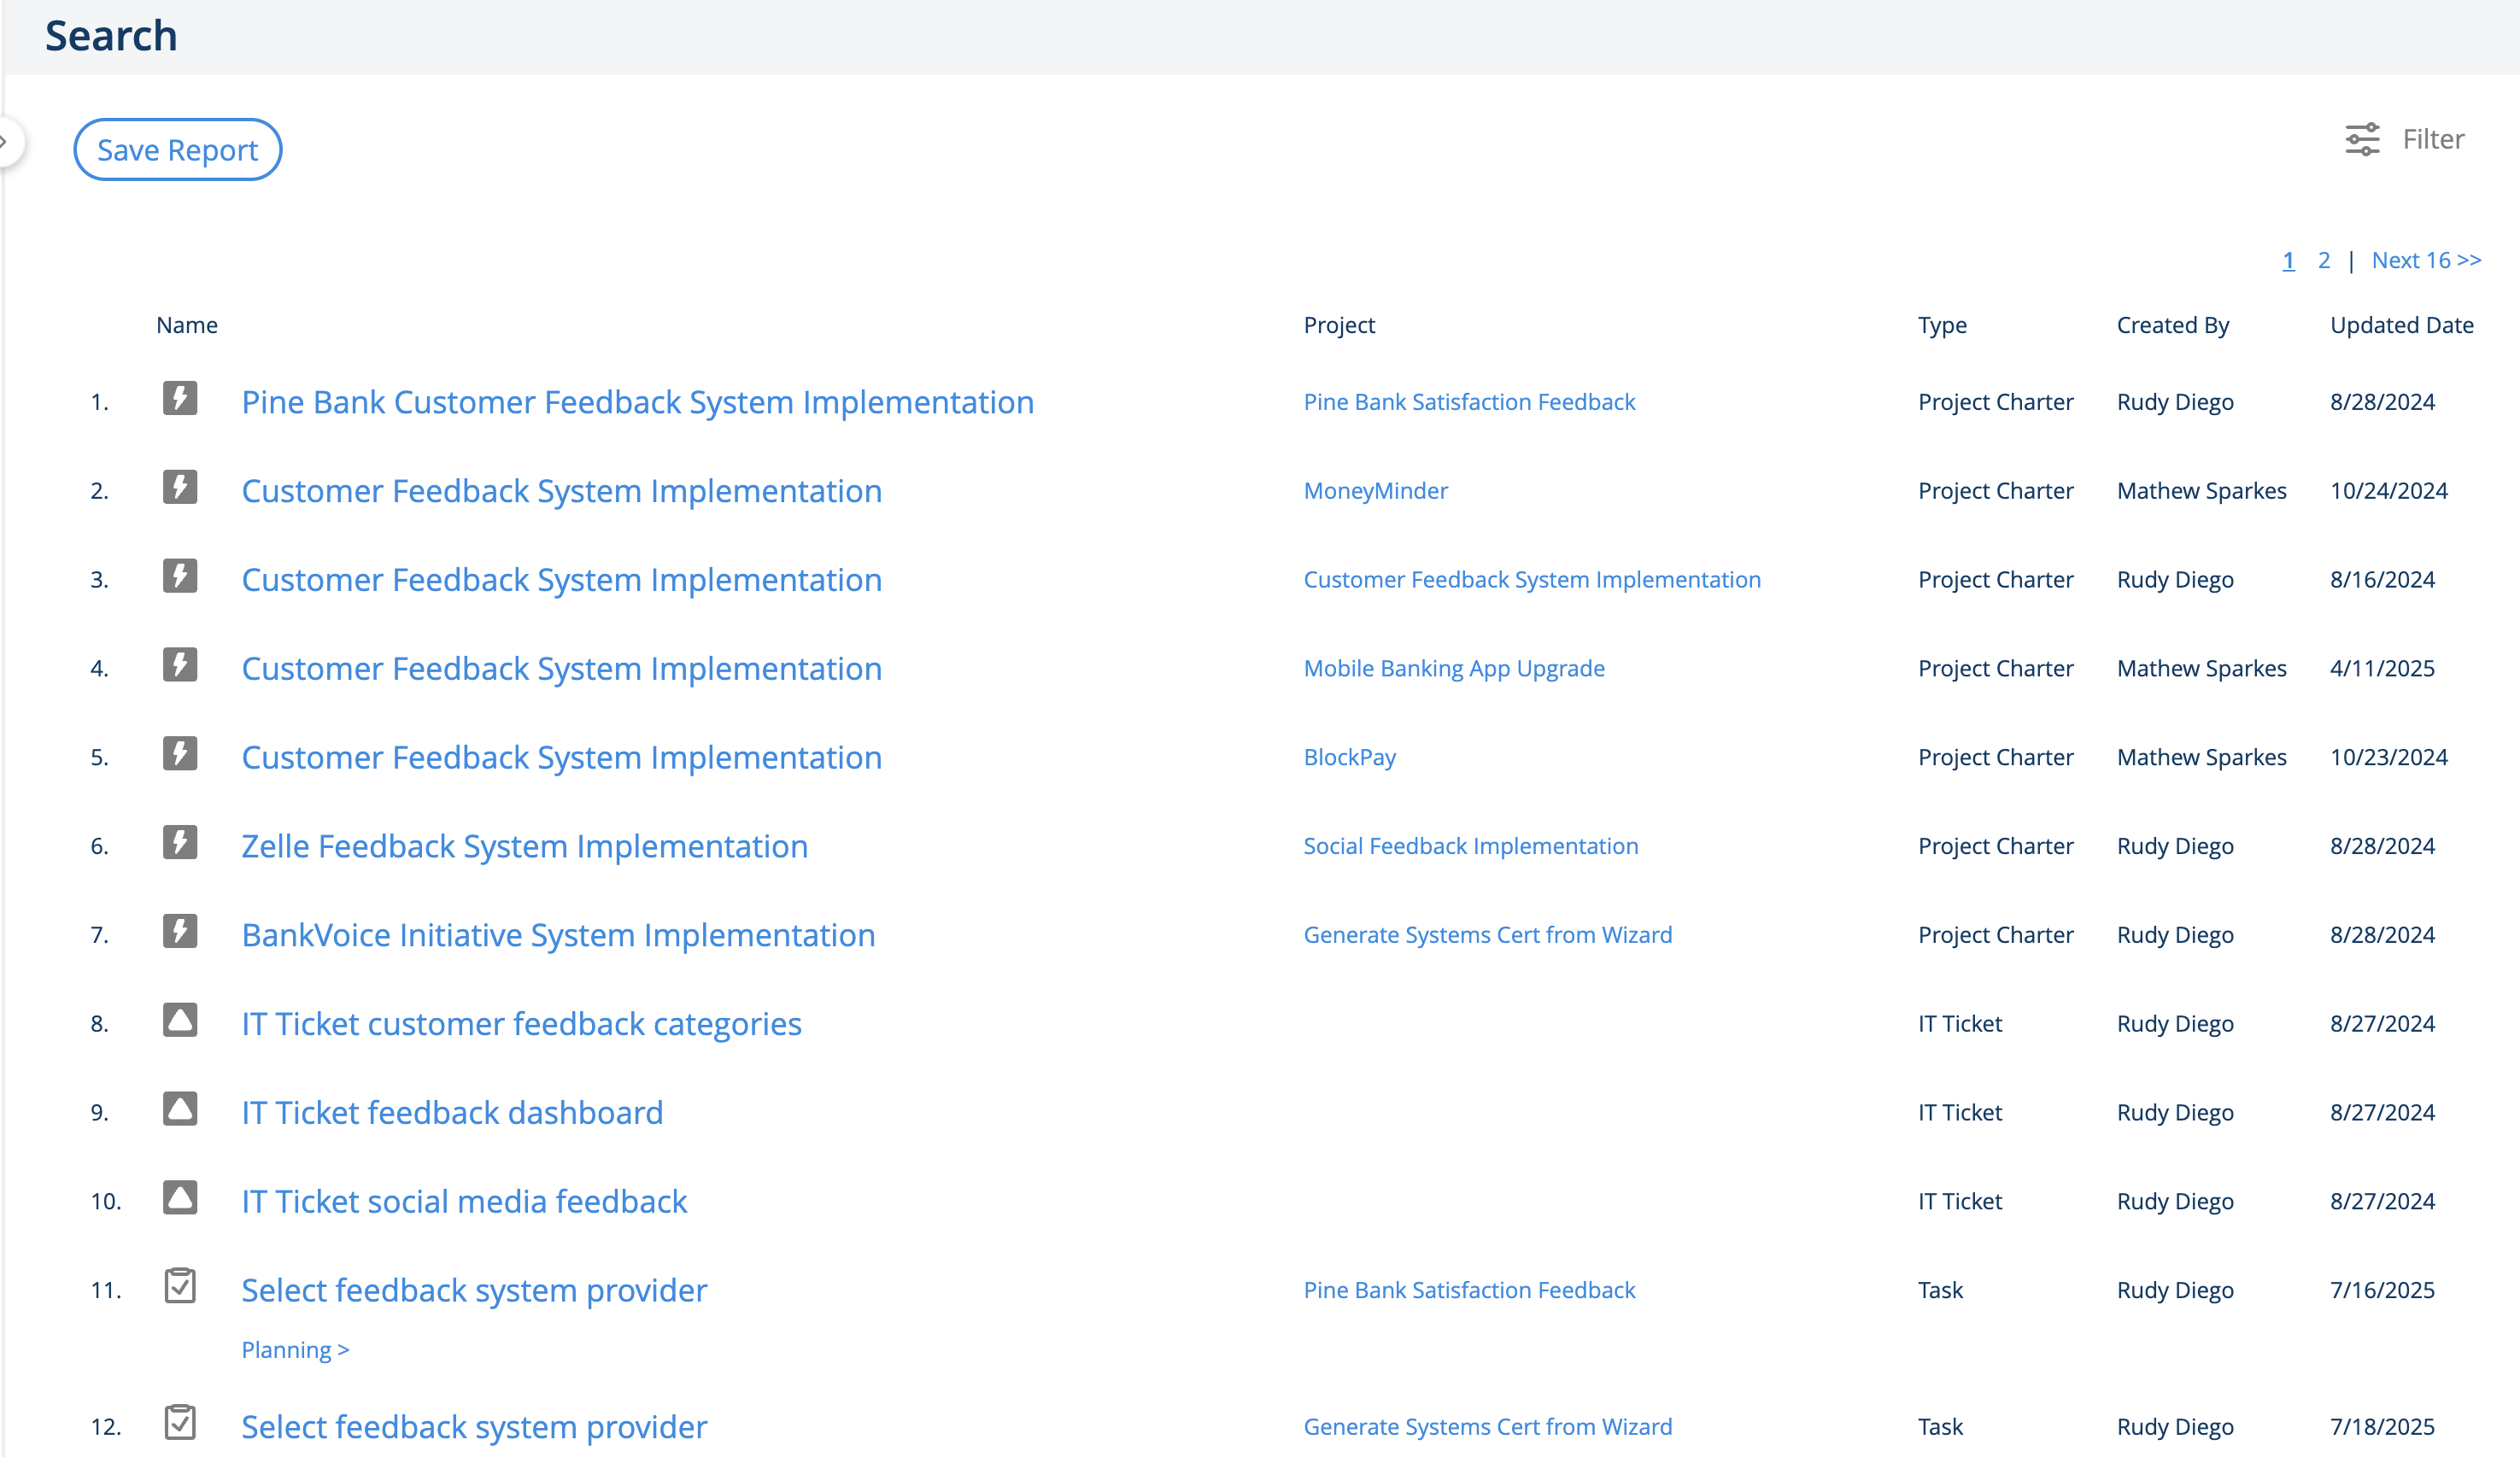Screen dimensions: 2520x1457
Task: Click the IT Ticket icon for customer feedback categories
Action: 180,1020
